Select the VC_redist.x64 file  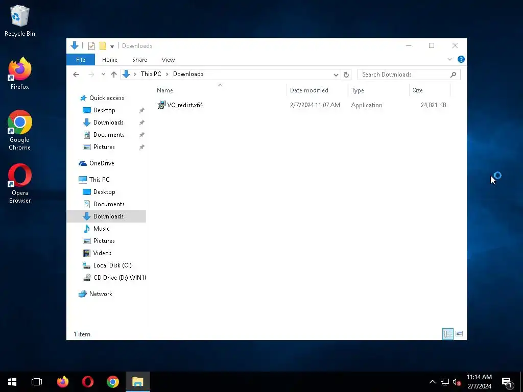(x=180, y=105)
